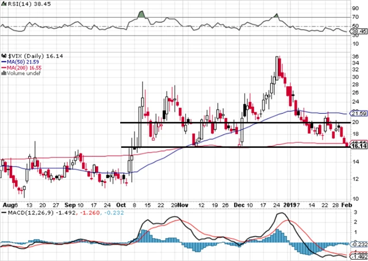368x261 pixels.
Task: Click the tallest red candle at the late-December peak
Action: coord(279,68)
